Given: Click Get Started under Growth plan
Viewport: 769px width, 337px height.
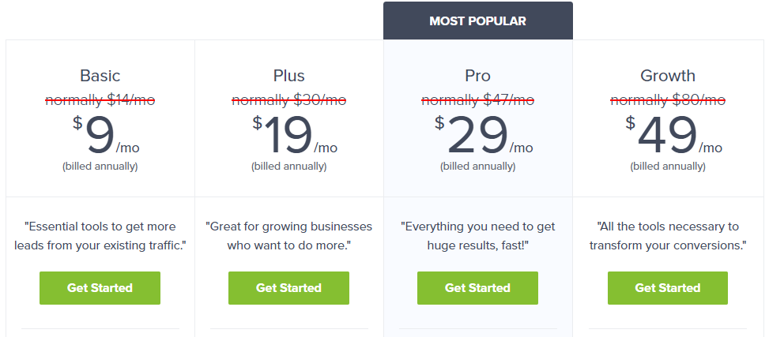Looking at the screenshot, I should point(668,288).
